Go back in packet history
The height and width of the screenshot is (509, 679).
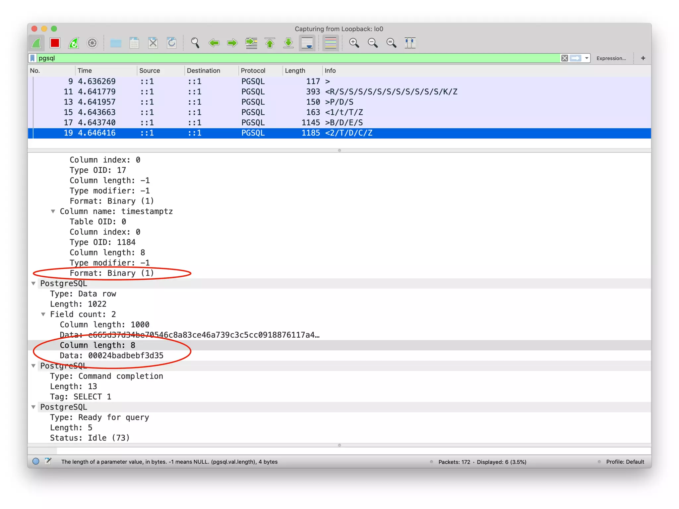[x=214, y=43]
